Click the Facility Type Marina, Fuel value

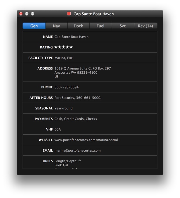[x=64, y=58]
